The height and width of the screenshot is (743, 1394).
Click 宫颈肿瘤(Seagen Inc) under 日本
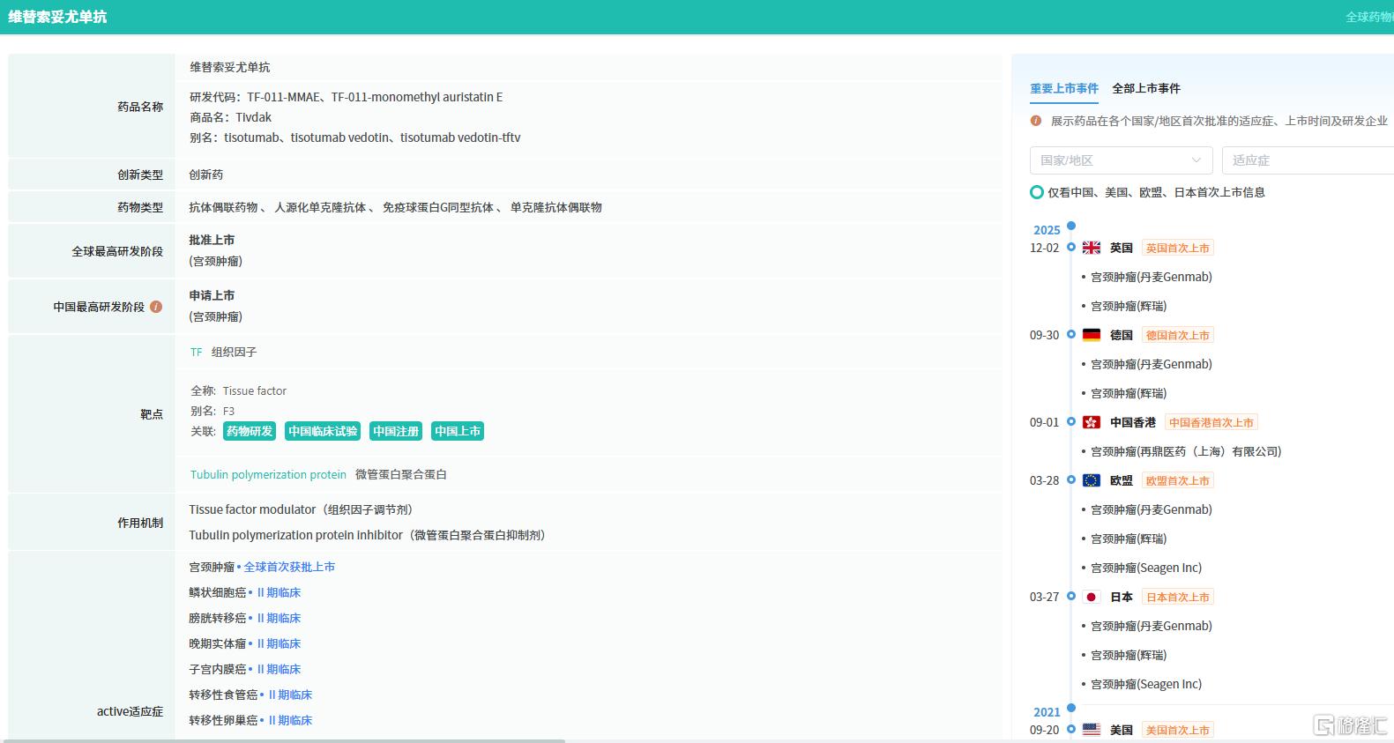[1146, 684]
